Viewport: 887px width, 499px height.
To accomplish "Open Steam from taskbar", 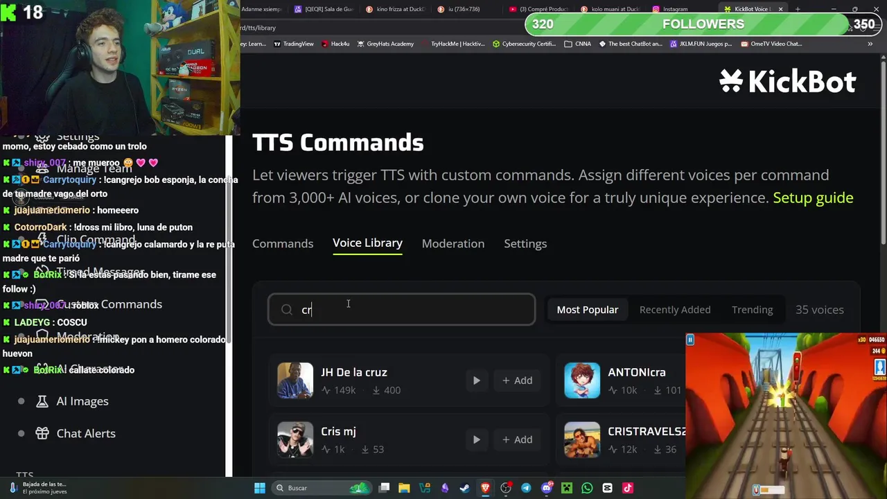I will pos(465,488).
